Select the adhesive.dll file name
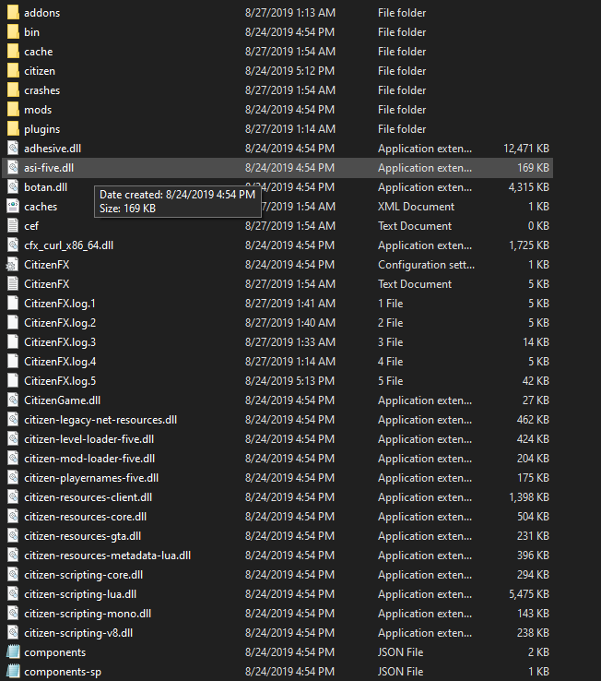Viewport: 601px width, 681px height. (53, 149)
